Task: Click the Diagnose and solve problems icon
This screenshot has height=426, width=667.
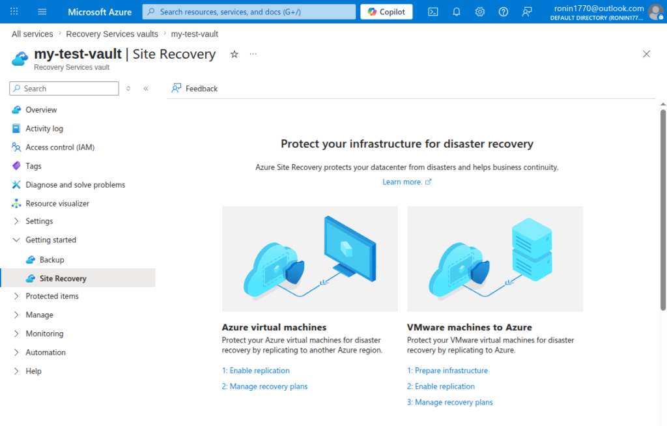Action: pos(16,185)
